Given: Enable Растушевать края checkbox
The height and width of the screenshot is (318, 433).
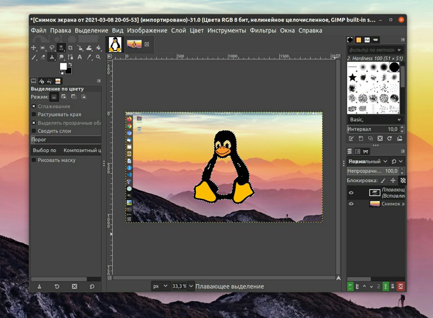Looking at the screenshot, I should tap(33, 115).
